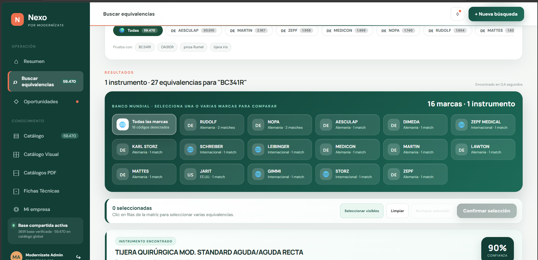Filter by the AESCULAP chip
The image size is (538, 260).
193,30
